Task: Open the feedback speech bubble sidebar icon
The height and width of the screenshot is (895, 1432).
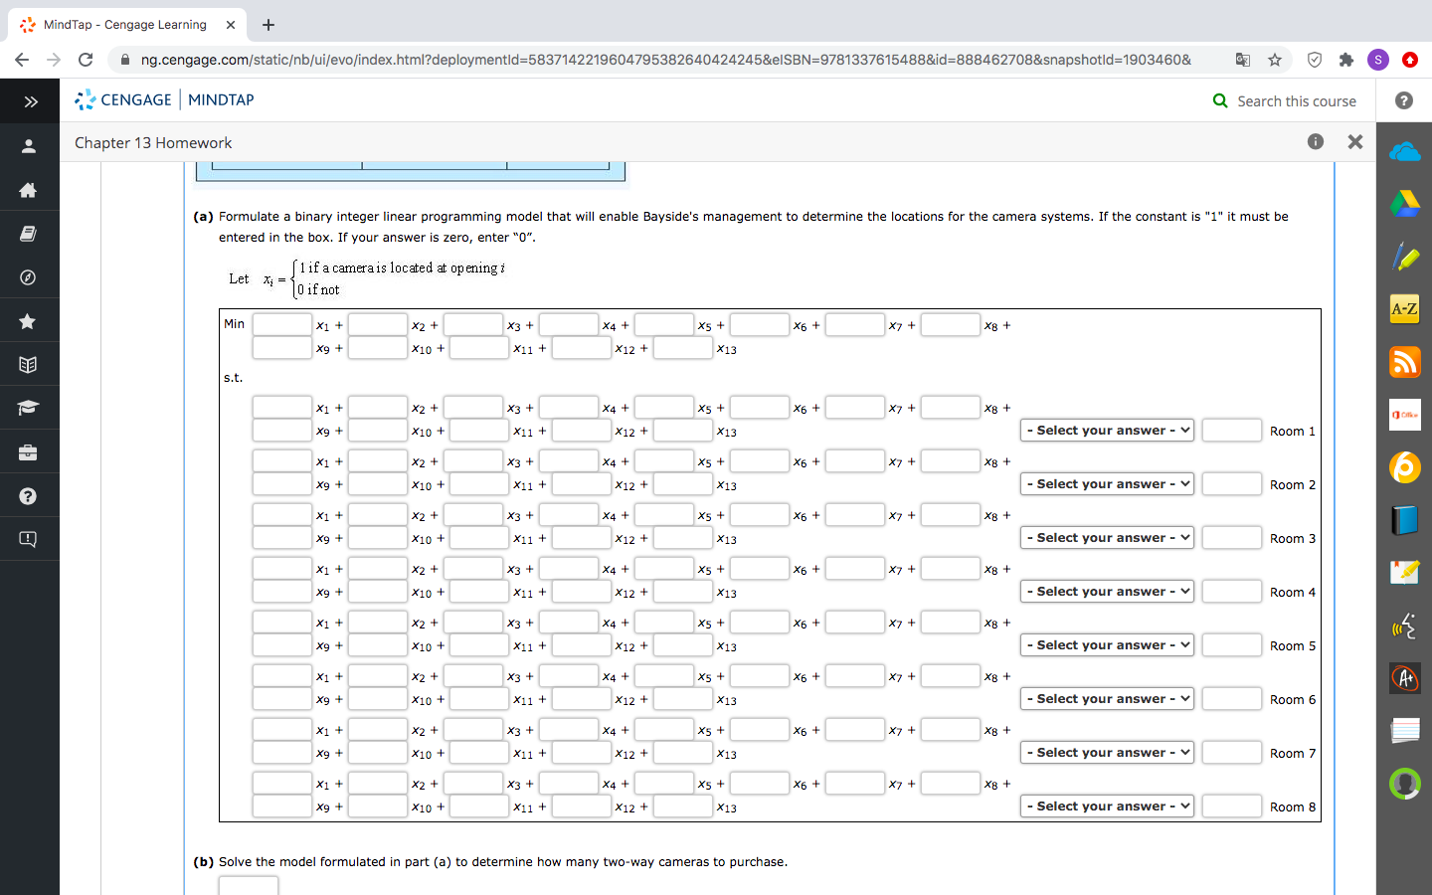Action: pyautogui.click(x=28, y=540)
